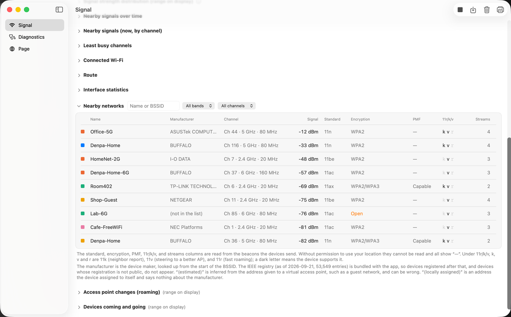This screenshot has width=511, height=317.
Task: Select the Denpa-Home-6G network name
Action: 110,173
